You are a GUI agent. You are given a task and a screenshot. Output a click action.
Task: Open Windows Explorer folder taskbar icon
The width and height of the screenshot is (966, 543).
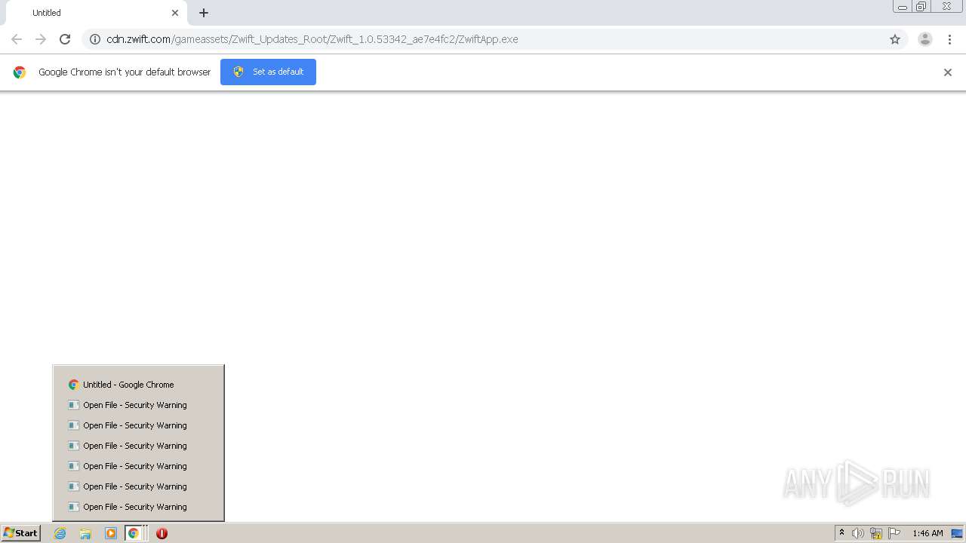coord(85,533)
